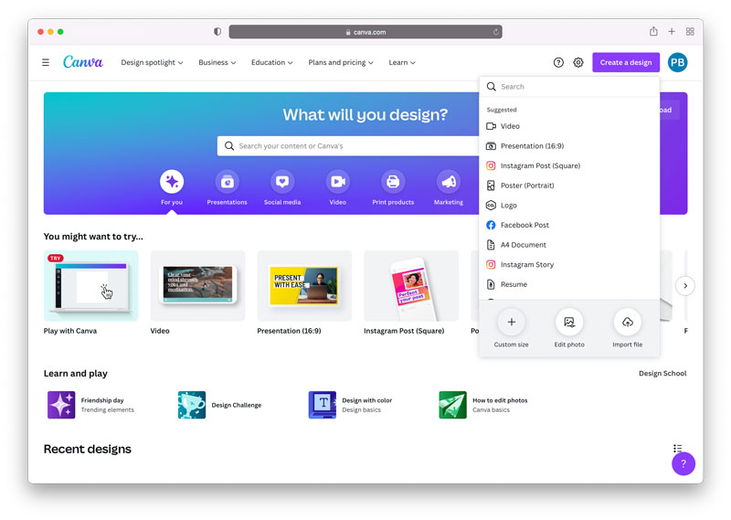Open the Design with color icon

click(x=323, y=405)
